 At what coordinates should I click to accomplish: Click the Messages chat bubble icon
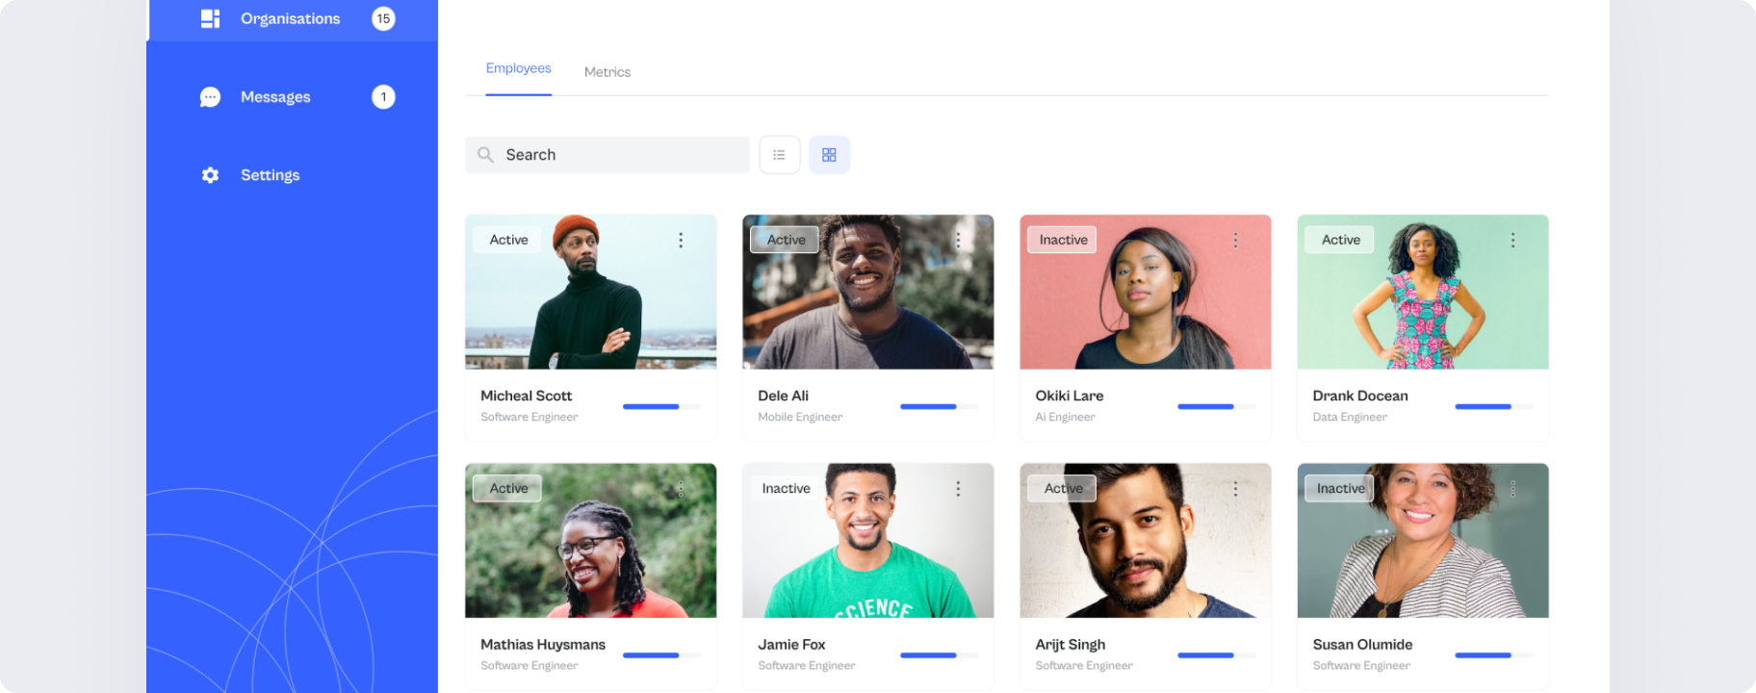(210, 97)
